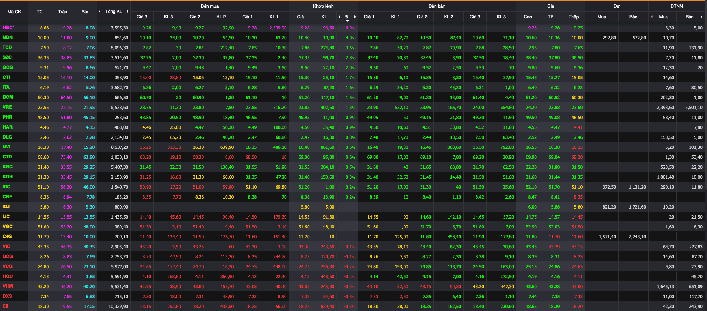Open the KDH ticker symbol
Viewport: 707px width, 311px height.
pyautogui.click(x=7, y=177)
